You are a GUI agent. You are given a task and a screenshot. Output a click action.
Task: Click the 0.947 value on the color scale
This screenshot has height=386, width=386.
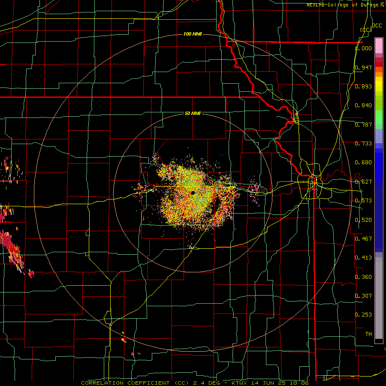click(364, 67)
